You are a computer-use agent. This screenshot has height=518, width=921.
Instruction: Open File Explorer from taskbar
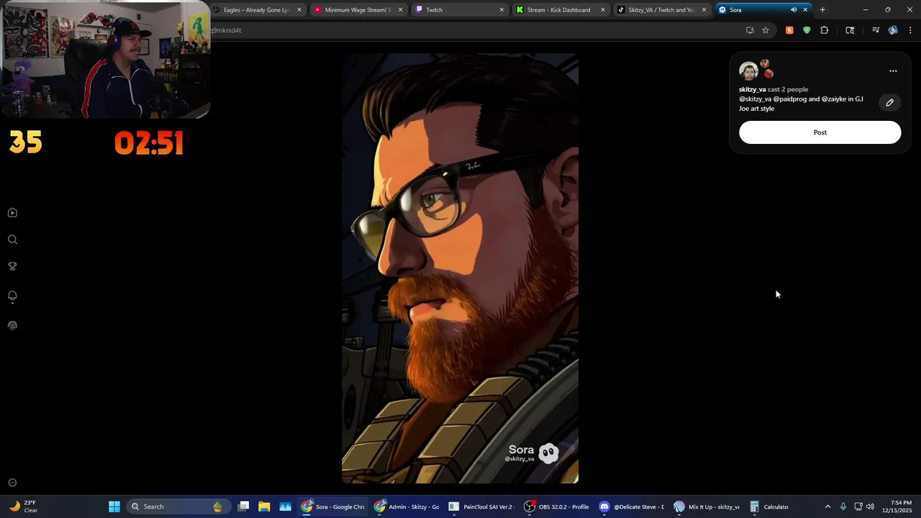[264, 506]
